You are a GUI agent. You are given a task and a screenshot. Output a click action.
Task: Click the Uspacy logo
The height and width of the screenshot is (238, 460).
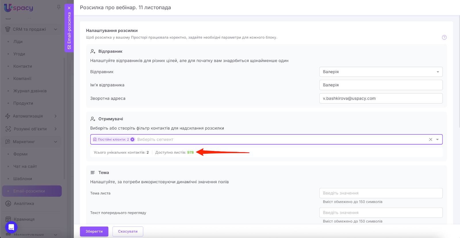19,8
